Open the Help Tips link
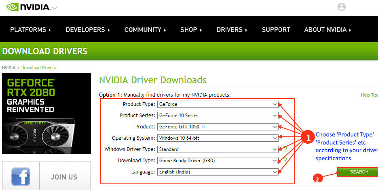The height and width of the screenshot is (190, 378). coord(370,95)
